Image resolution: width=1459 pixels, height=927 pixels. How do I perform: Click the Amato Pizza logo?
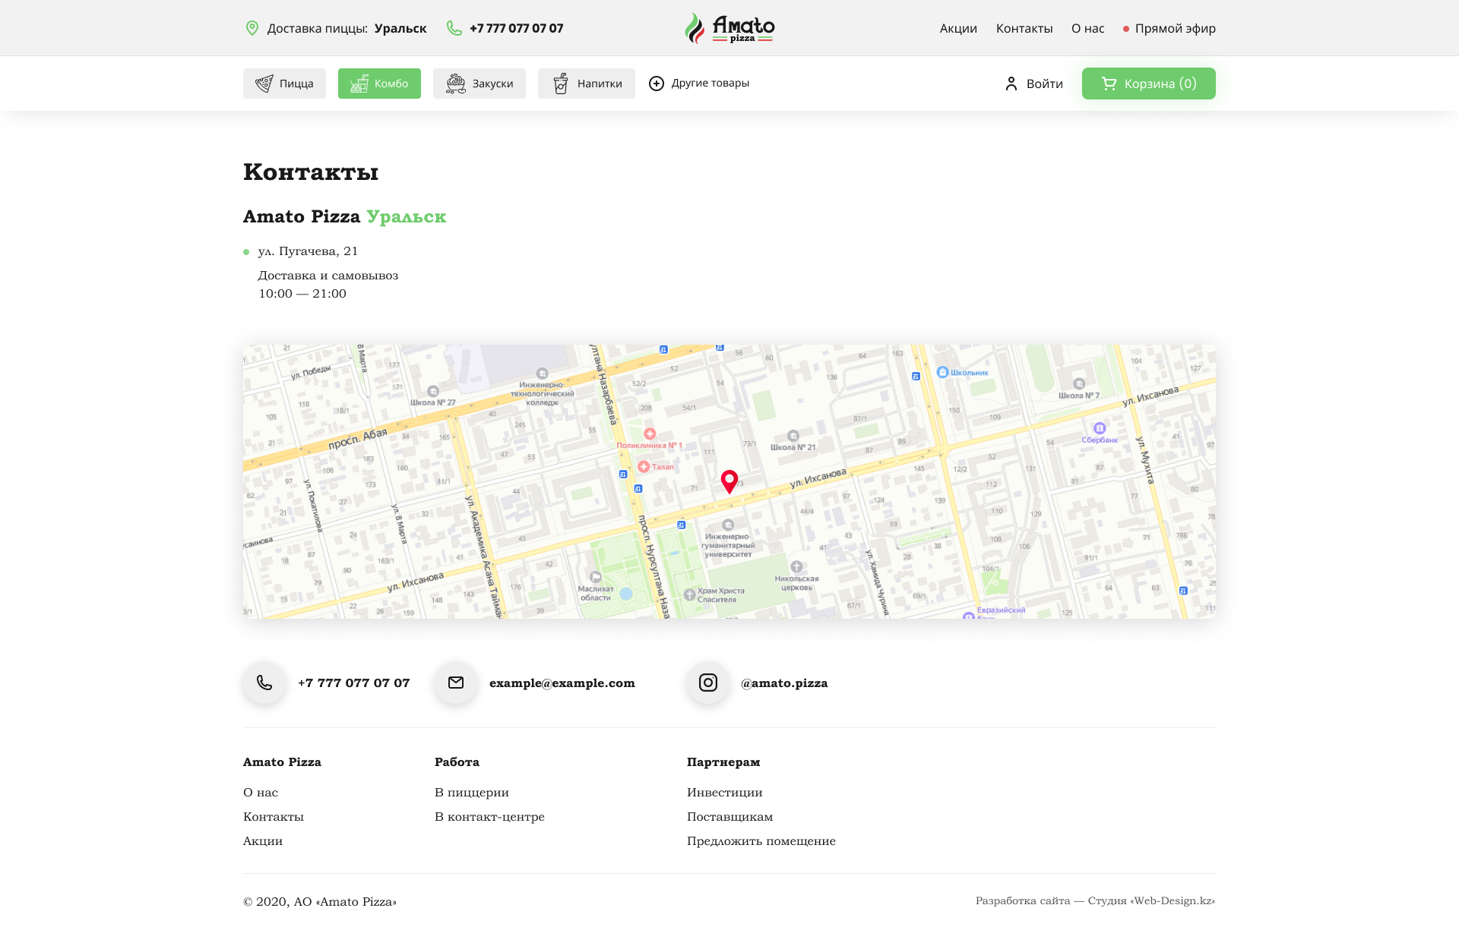pyautogui.click(x=729, y=28)
